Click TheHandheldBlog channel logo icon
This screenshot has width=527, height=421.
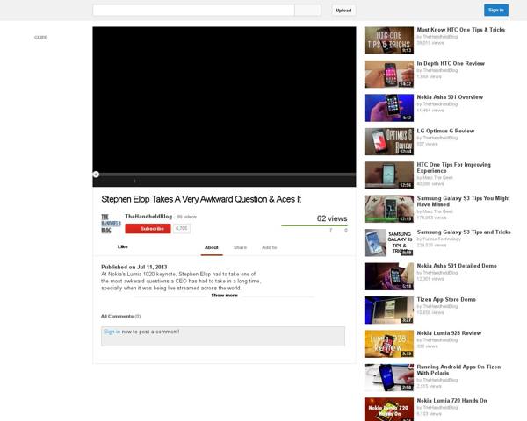click(109, 222)
